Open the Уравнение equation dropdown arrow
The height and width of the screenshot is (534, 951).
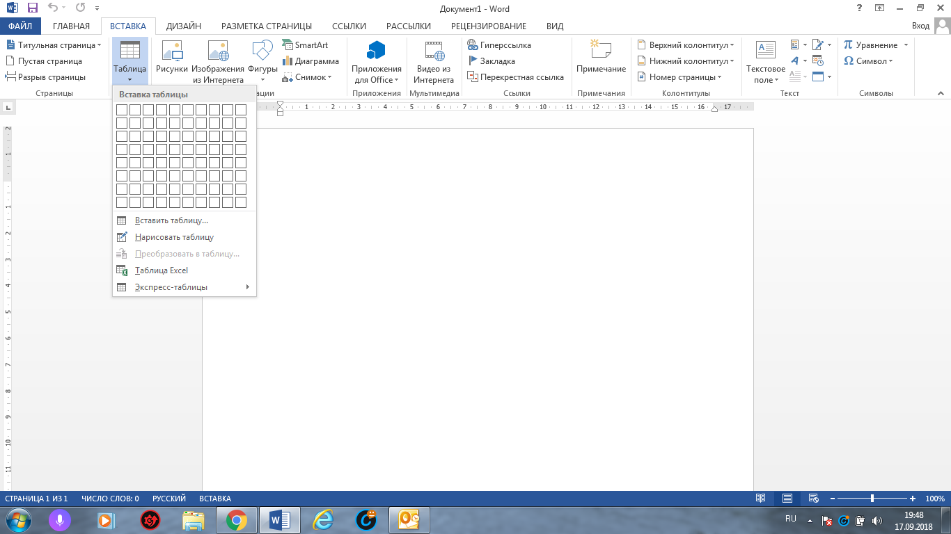(x=906, y=45)
